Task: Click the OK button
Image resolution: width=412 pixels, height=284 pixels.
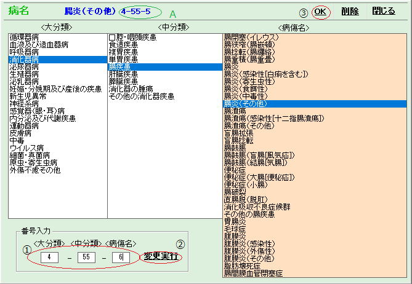Action: (320, 11)
